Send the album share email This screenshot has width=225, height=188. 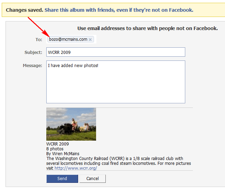pyautogui.click(x=62, y=179)
